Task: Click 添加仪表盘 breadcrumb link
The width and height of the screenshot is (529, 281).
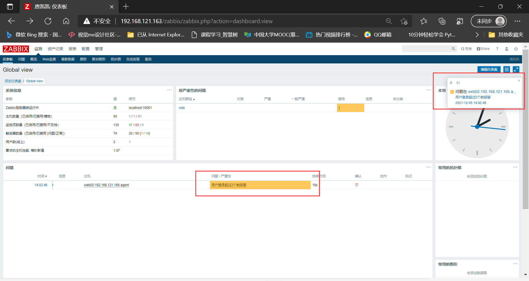Action: click(13, 81)
